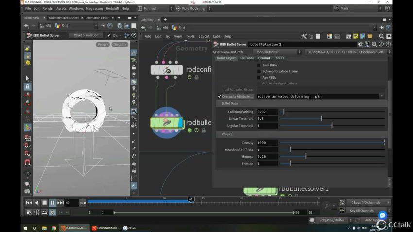Jump to first frame of timeline
The image size is (413, 232).
click(x=29, y=202)
